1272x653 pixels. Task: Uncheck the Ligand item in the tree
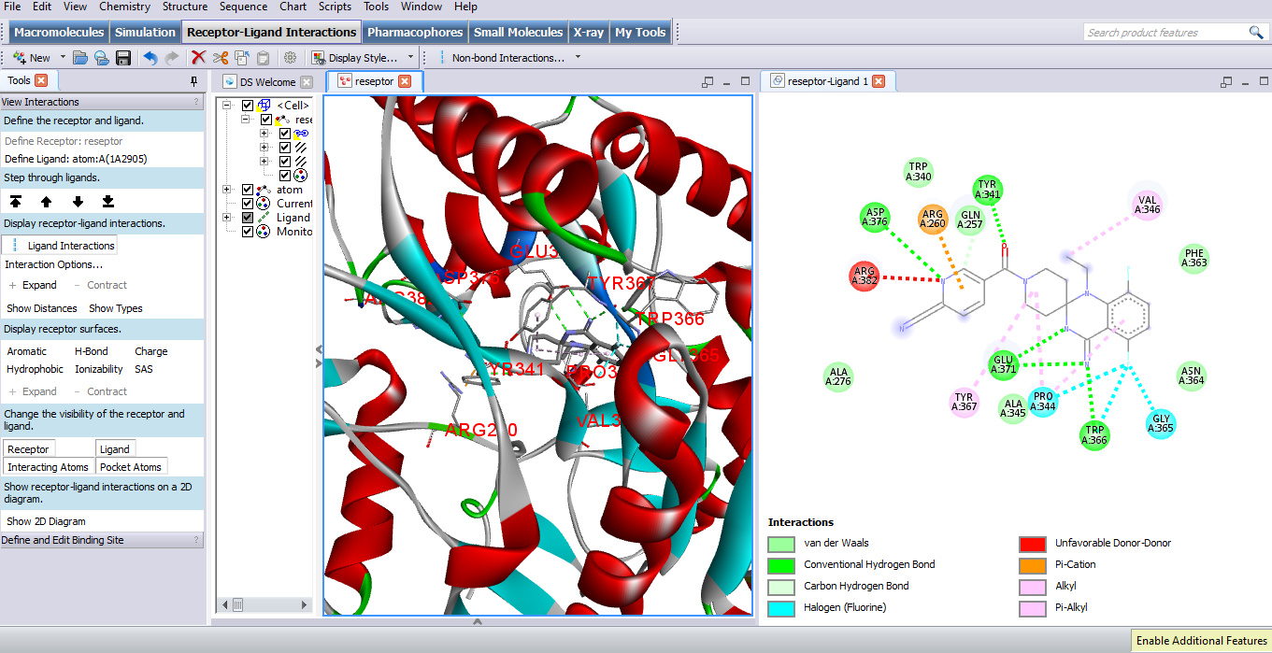click(247, 217)
